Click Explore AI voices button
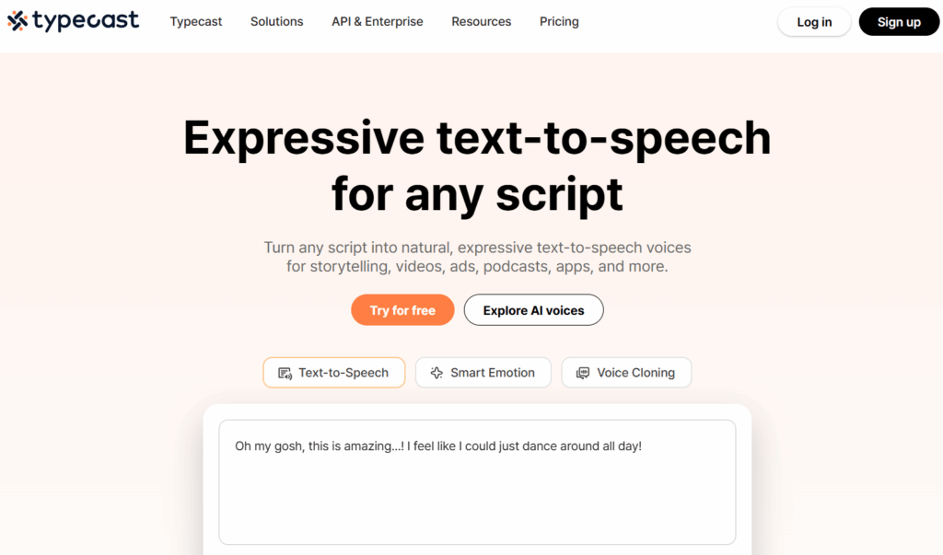Screen dimensions: 943x555 (x=533, y=310)
